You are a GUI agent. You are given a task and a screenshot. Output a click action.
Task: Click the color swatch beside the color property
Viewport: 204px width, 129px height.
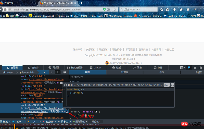pyautogui.click(x=86, y=115)
